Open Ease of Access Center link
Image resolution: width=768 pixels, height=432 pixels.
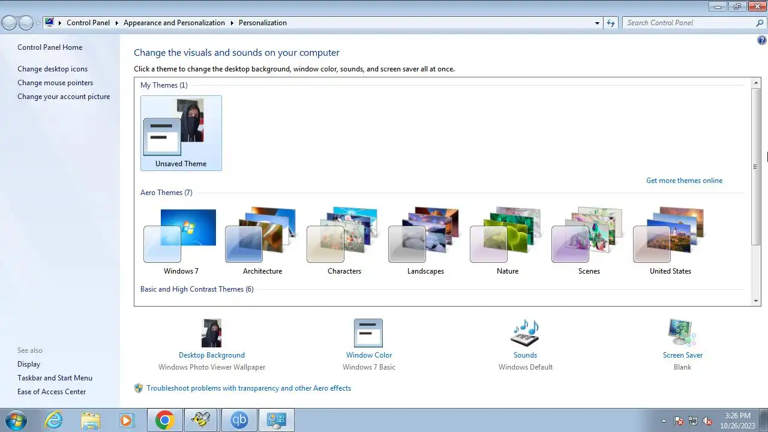click(52, 392)
